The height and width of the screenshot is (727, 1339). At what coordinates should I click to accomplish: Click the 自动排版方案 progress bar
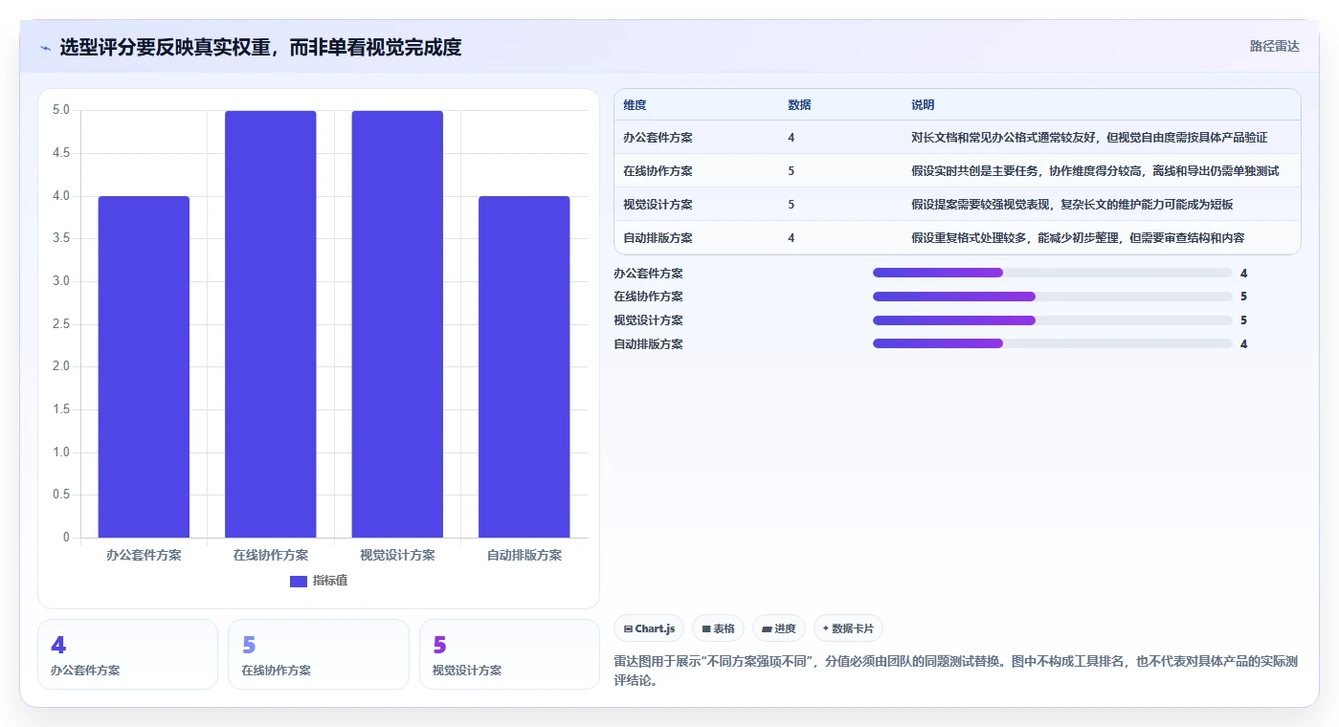coord(1053,344)
